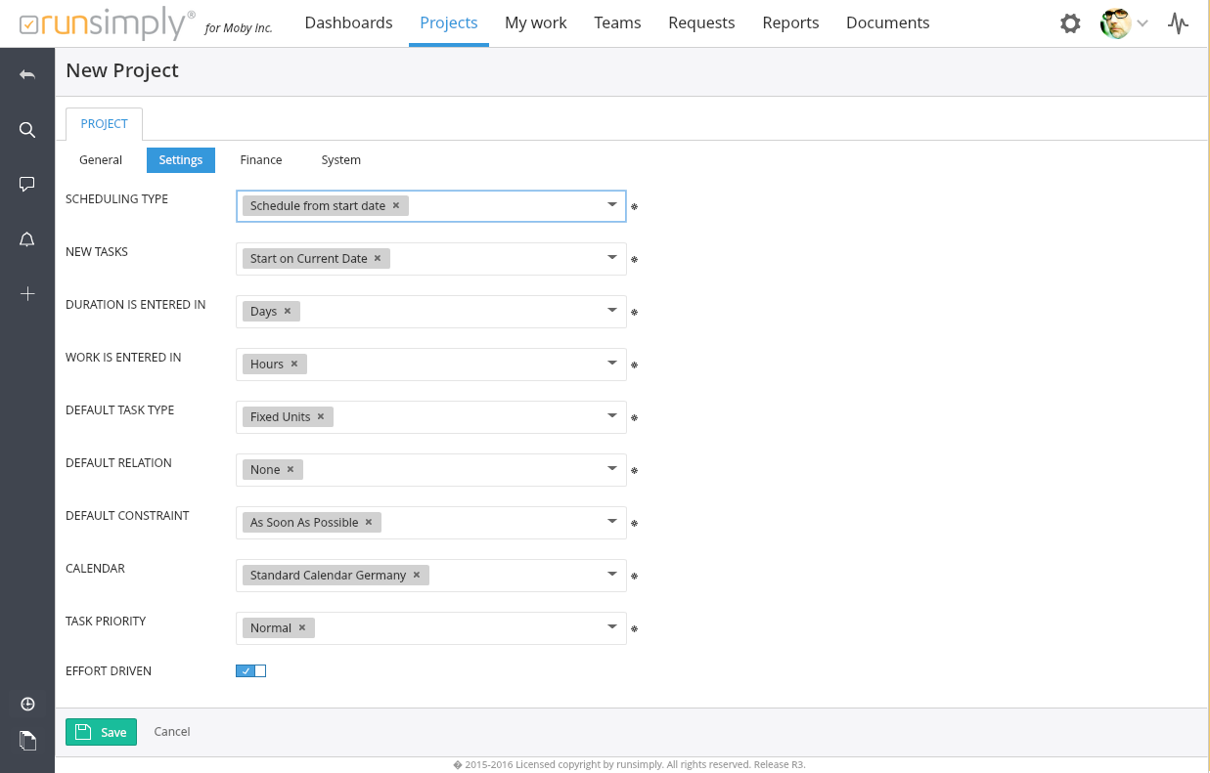Click the plus add icon in sidebar

coord(27,294)
